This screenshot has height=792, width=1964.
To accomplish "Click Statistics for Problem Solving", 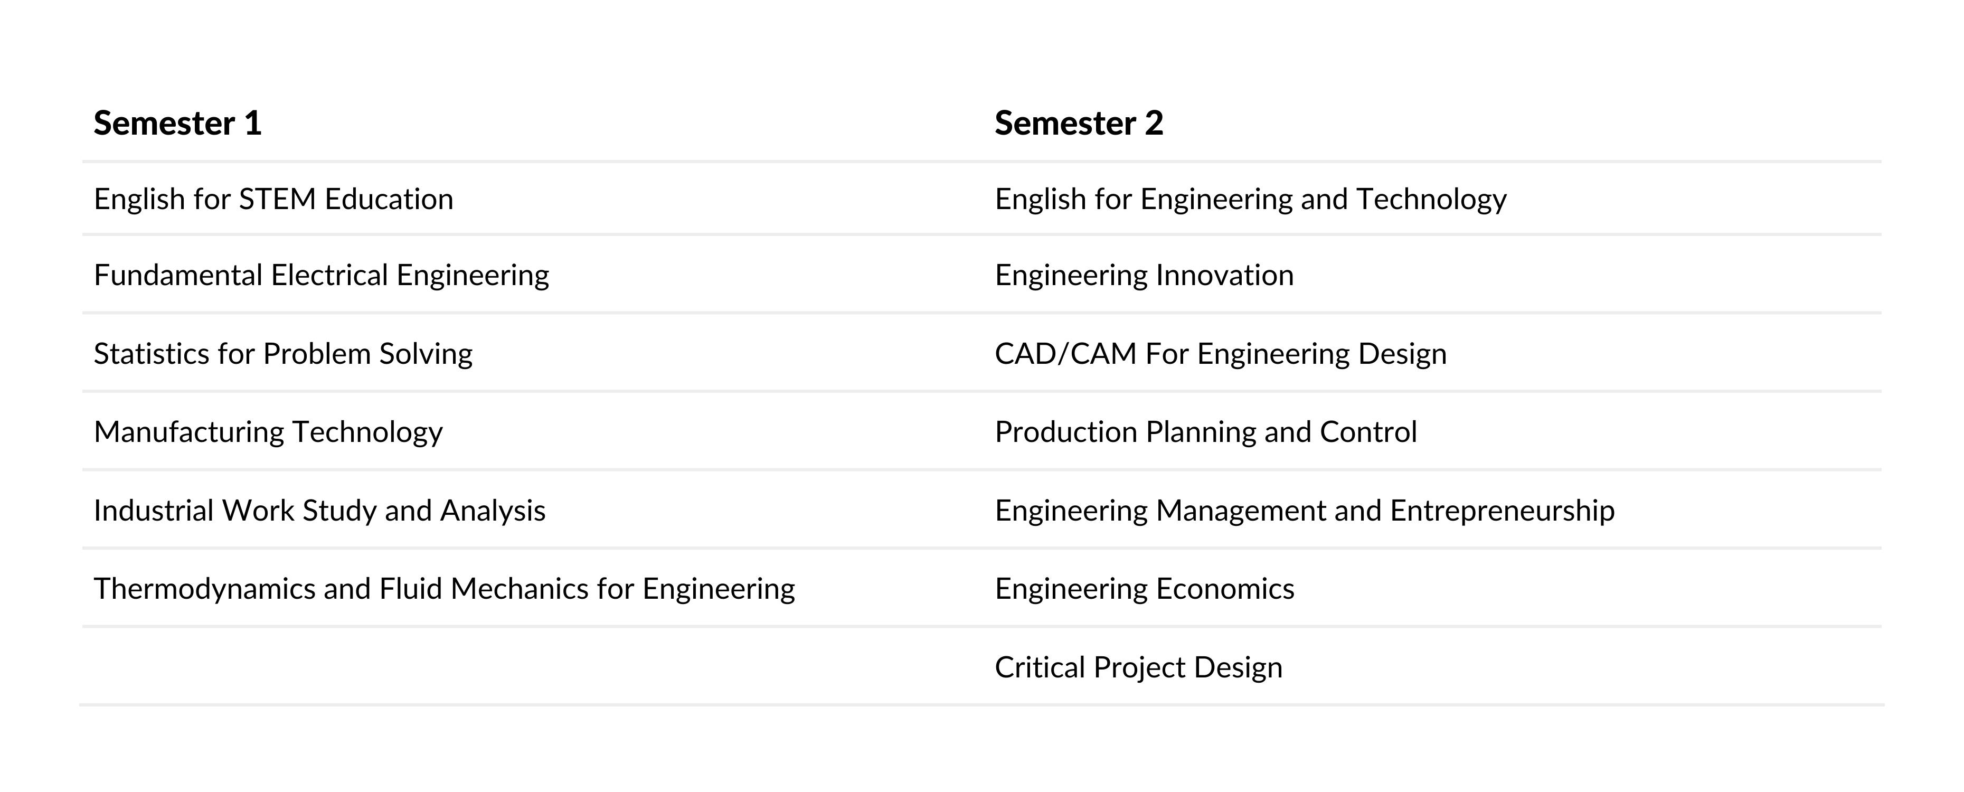I will [x=283, y=354].
